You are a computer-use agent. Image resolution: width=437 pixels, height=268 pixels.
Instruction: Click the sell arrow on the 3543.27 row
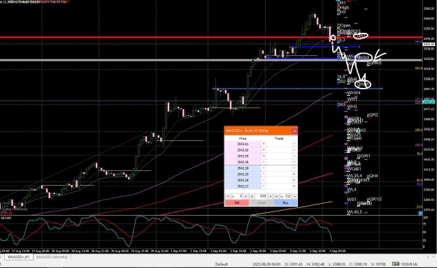coord(264,186)
